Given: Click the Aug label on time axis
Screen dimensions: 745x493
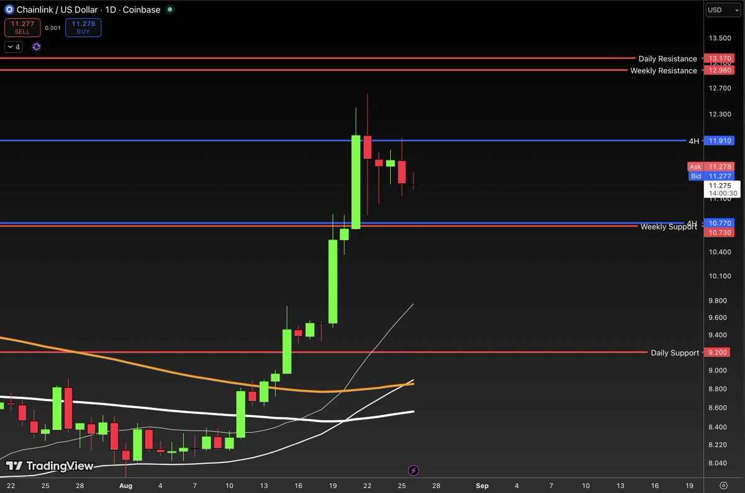Looking at the screenshot, I should point(126,486).
